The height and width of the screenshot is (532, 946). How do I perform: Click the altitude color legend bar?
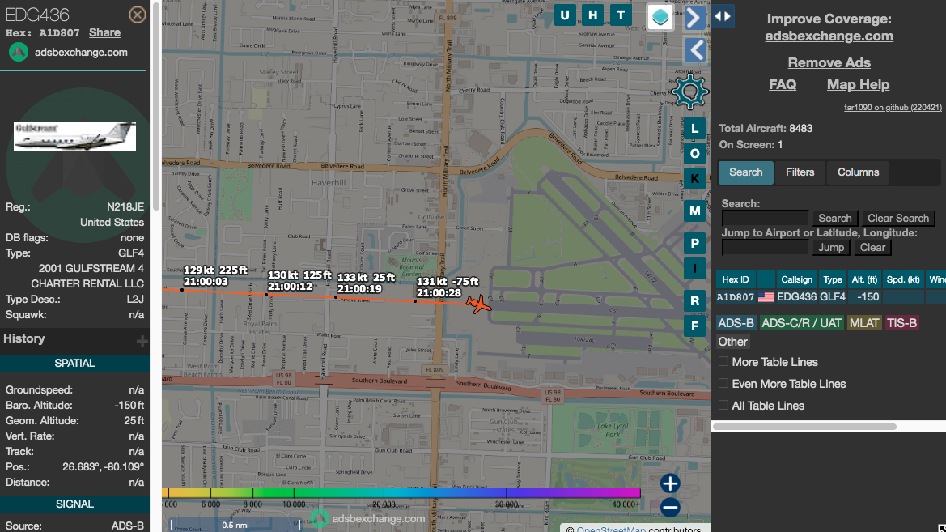[x=401, y=493]
